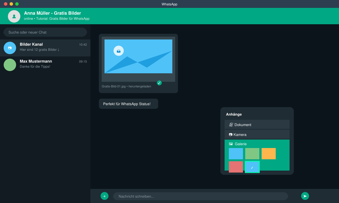339x203 pixels.
Task: Click the 09:15 timestamp on Max Mustermann
Action: coord(83,61)
